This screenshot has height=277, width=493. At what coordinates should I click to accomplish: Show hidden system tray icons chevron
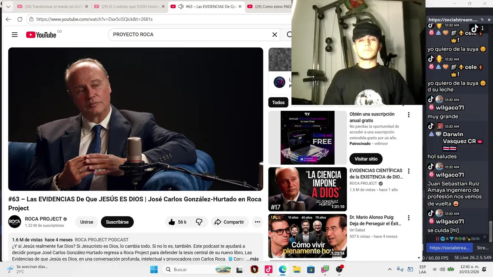(x=389, y=269)
